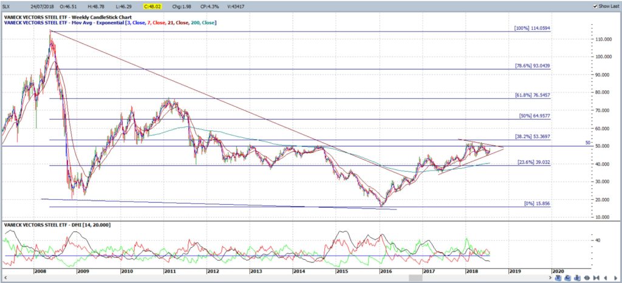This screenshot has height=283, width=622.
Task: Click the scrollbar left chevron arrow
Action: click(5, 278)
